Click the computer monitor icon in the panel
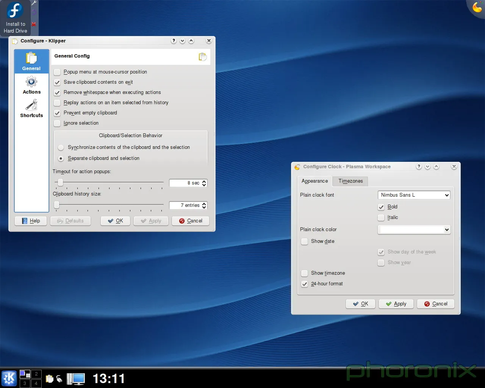485x388 pixels. [x=76, y=379]
